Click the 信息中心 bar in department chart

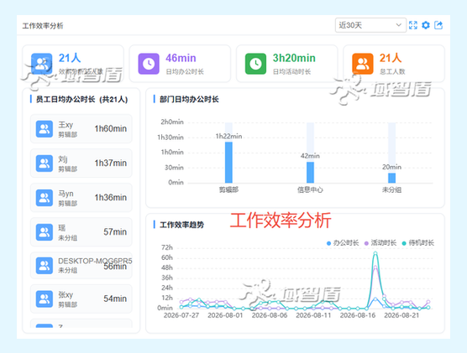(310, 173)
